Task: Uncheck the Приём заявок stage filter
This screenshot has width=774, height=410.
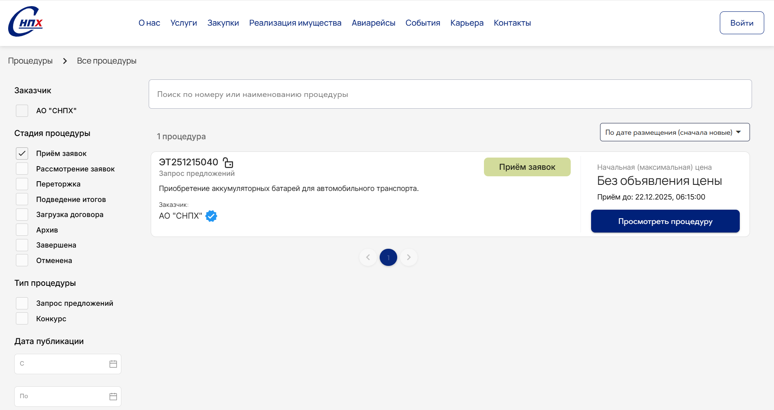Action: 22,153
